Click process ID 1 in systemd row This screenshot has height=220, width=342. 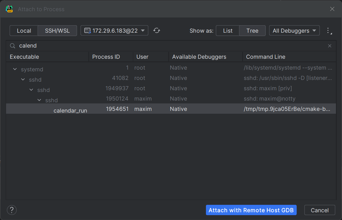tap(127, 68)
